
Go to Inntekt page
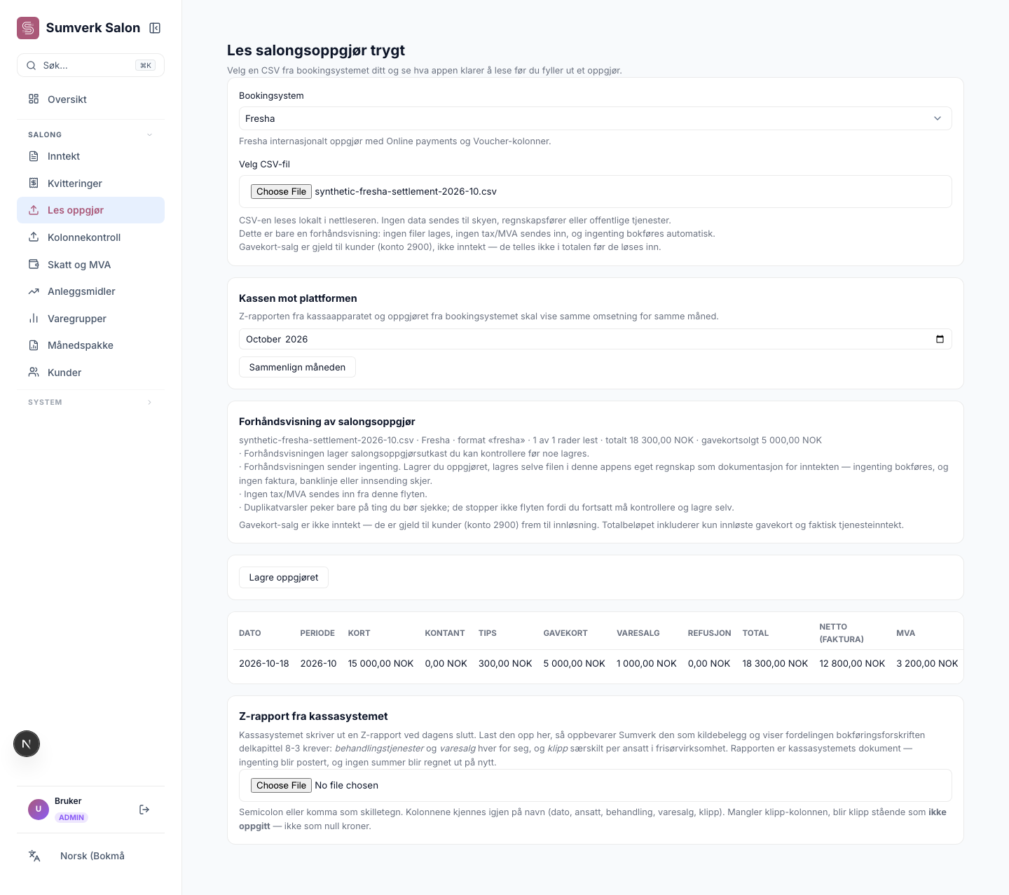point(90,156)
